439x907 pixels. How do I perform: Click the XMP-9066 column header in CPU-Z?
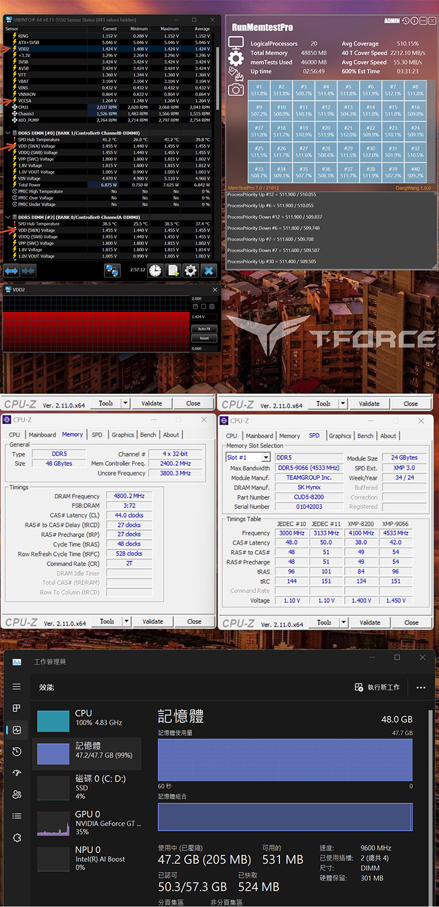[396, 524]
